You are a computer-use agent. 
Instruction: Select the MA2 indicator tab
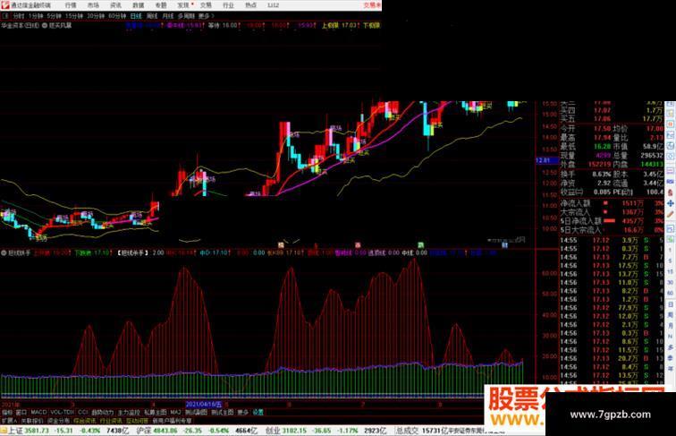tap(175, 412)
